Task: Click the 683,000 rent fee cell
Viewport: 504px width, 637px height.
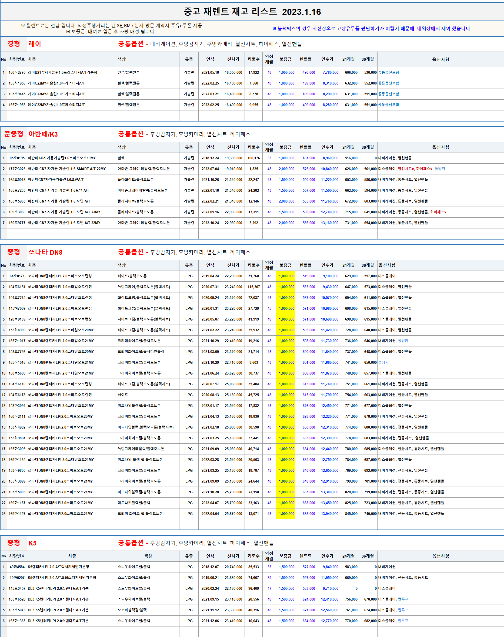Action: [305, 514]
